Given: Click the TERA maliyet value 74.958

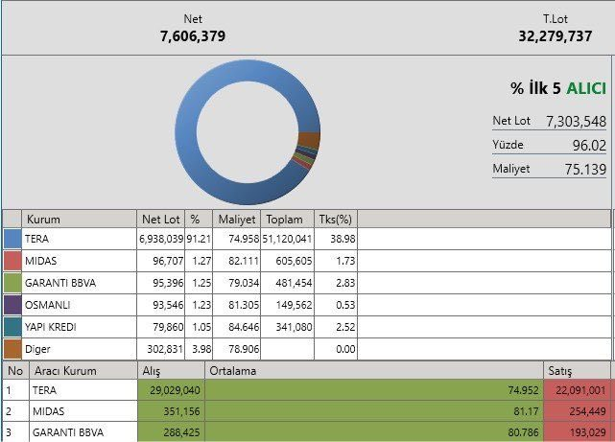Looking at the screenshot, I should point(244,239).
